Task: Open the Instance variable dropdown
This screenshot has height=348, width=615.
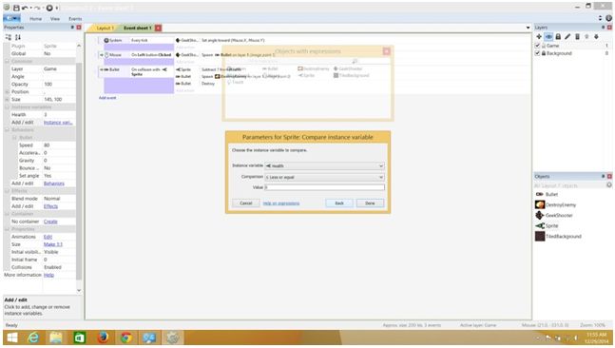Action: 325,166
